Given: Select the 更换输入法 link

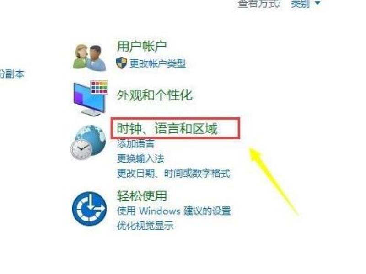Looking at the screenshot, I should click(x=140, y=158).
